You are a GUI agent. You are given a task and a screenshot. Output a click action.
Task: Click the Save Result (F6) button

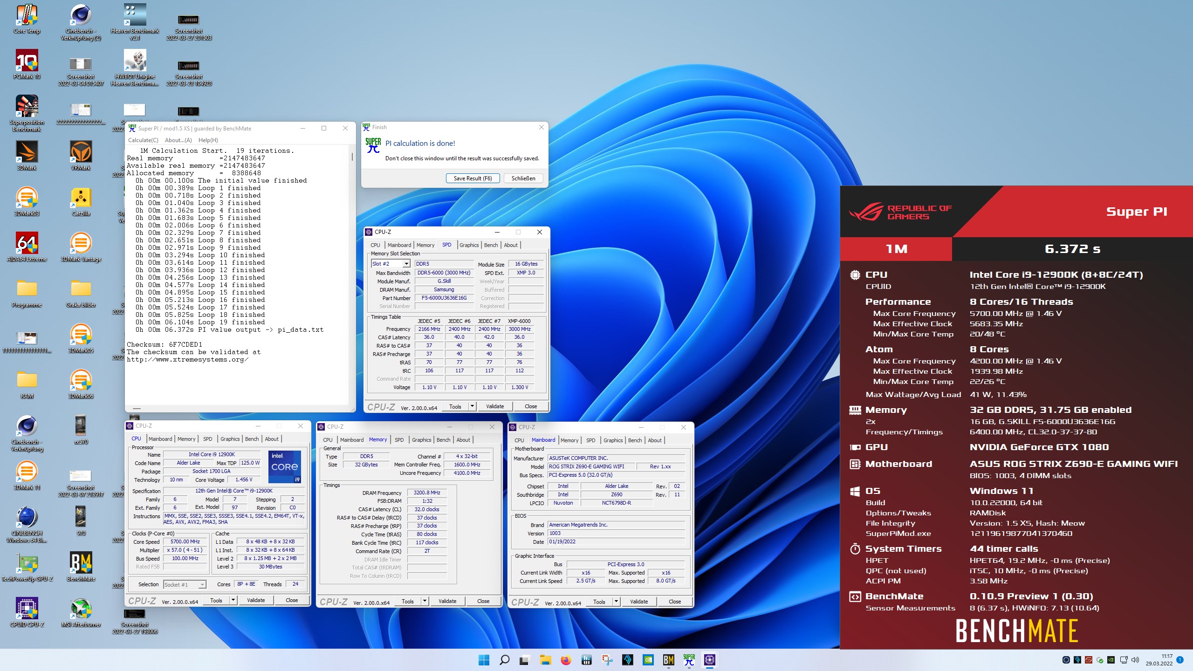tap(473, 178)
